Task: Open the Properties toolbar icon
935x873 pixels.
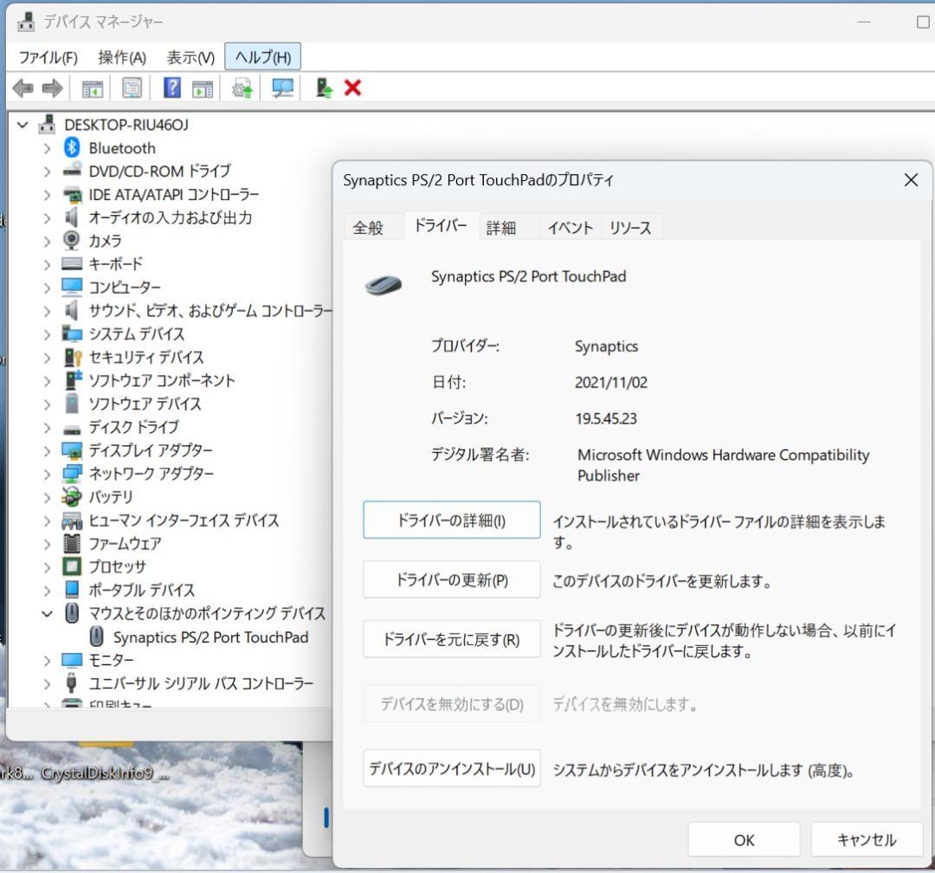Action: coord(131,87)
